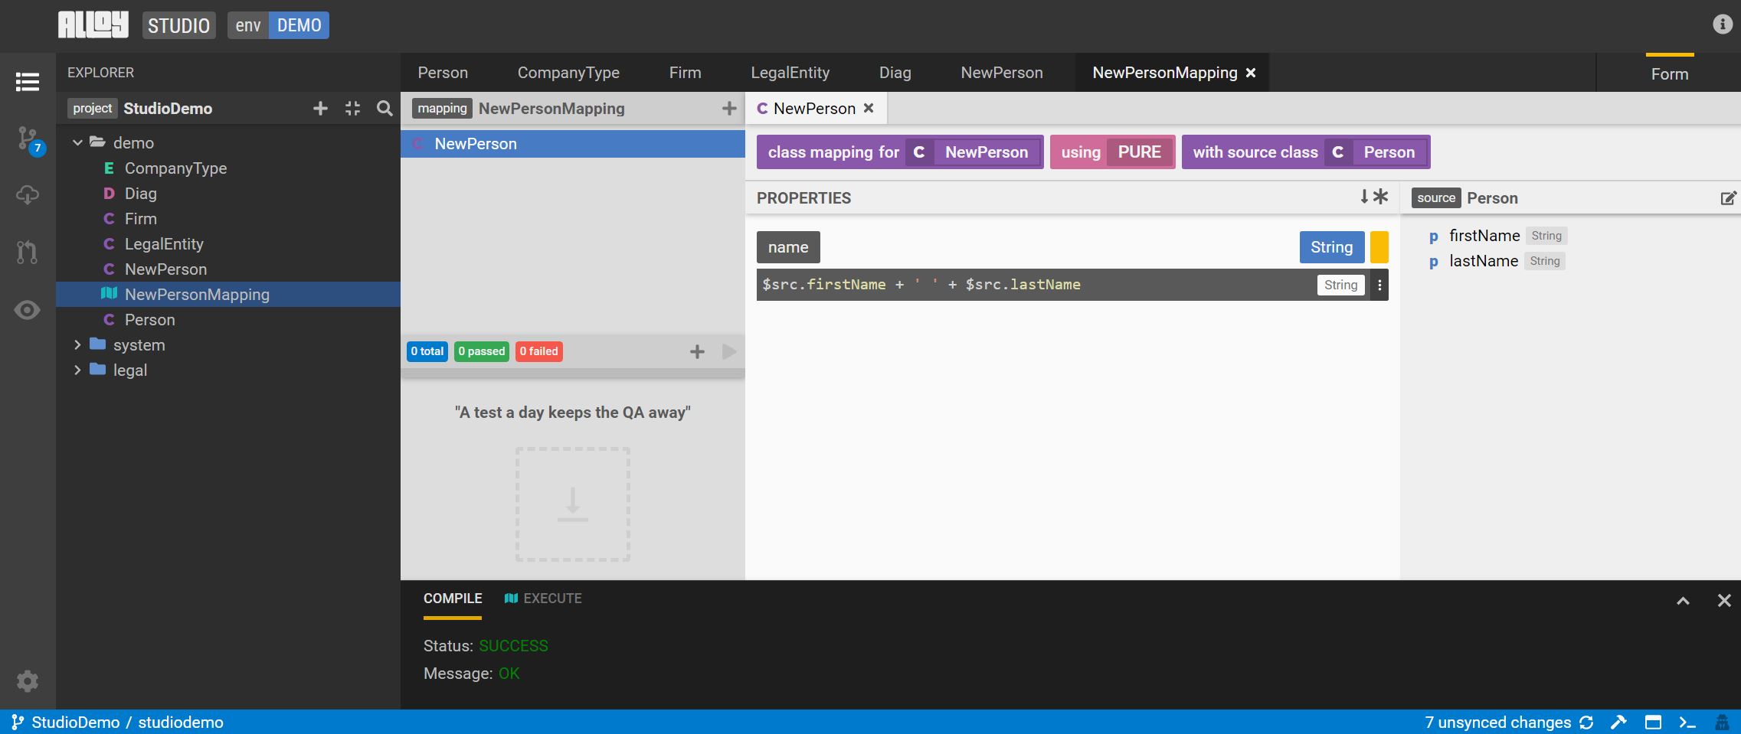Click the name mapping expression input field
The height and width of the screenshot is (734, 1741).
click(x=1036, y=285)
